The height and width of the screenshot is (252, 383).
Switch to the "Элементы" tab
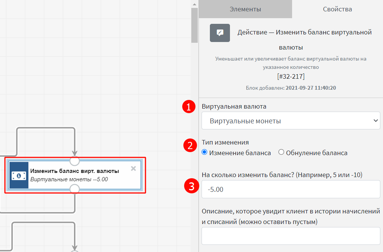pos(245,9)
